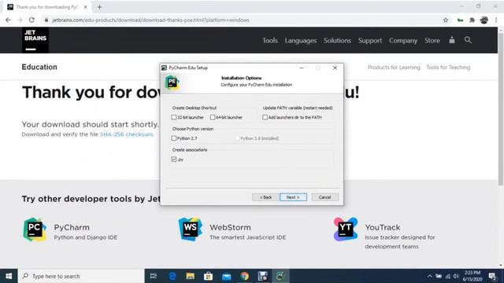Open the Tools menu
The width and height of the screenshot is (504, 283).
click(x=270, y=40)
